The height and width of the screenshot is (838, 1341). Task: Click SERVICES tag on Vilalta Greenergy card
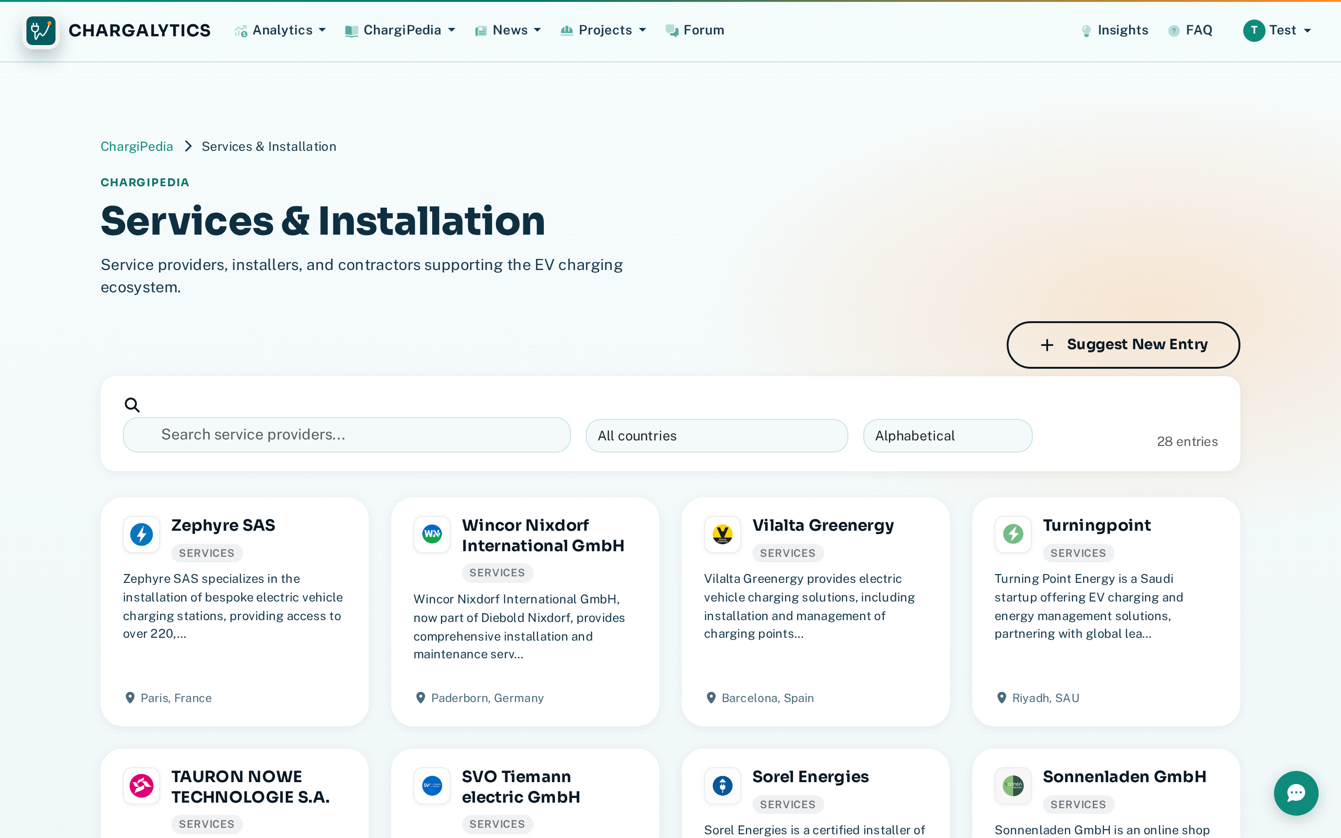pos(787,553)
